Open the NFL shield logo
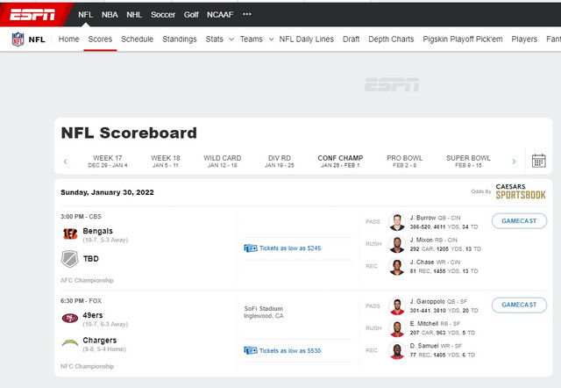This screenshot has height=388, width=561. (18, 39)
